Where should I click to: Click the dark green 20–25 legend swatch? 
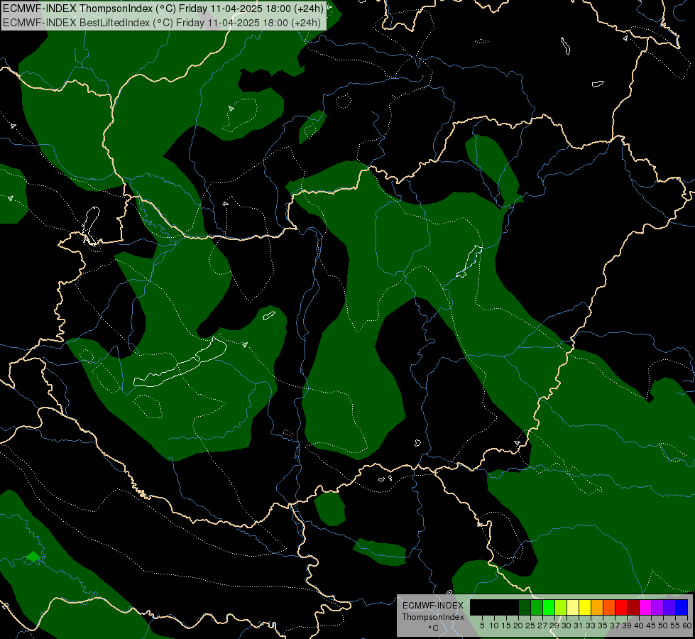click(x=525, y=607)
